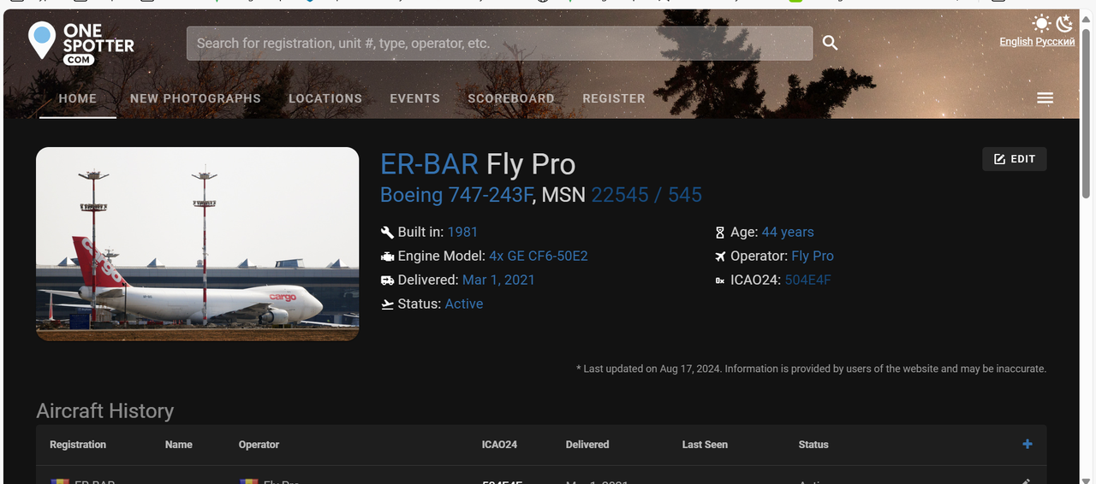Switch to light theme sun icon
Viewport: 1096px width, 484px height.
coord(1041,23)
